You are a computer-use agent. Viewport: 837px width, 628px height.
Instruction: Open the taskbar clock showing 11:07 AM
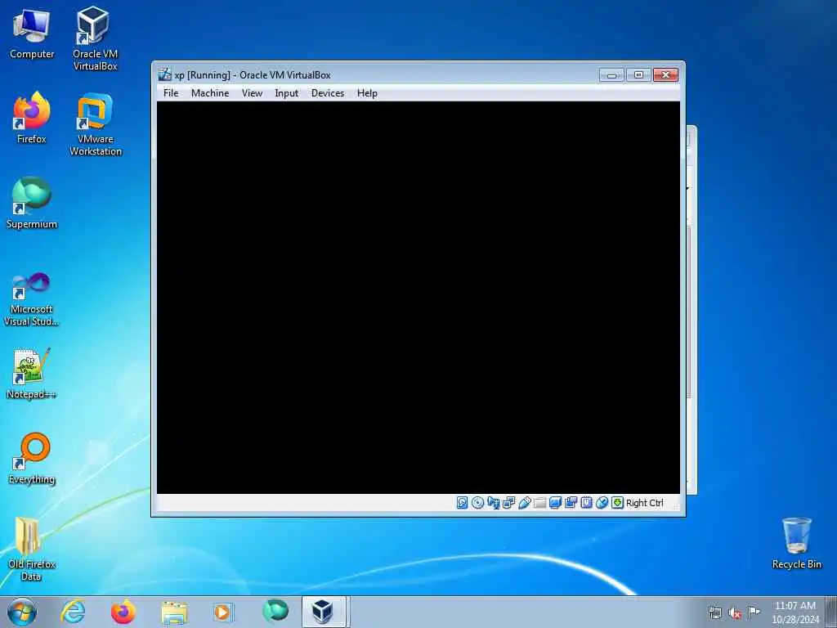(x=795, y=612)
